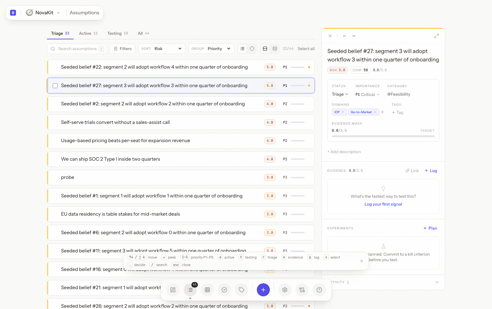492x309 pixels.
Task: Open the integrations plug icon in dock
Action: tap(302, 290)
